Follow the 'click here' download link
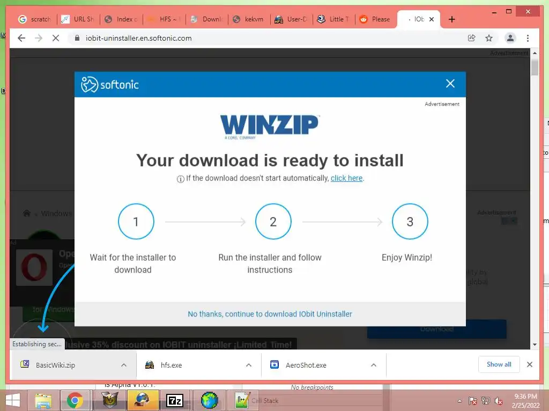 tap(347, 178)
